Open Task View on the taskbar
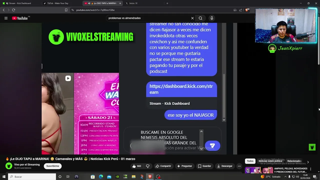320x180 pixels. (68, 177)
